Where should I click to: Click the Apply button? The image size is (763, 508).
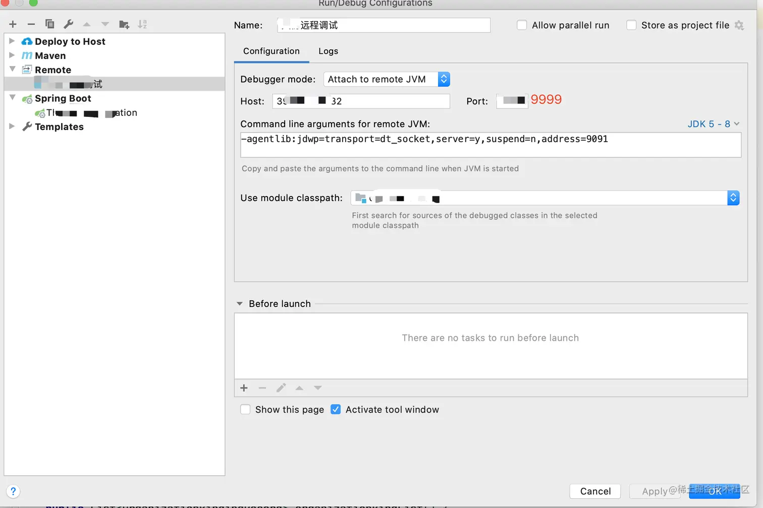pos(655,491)
